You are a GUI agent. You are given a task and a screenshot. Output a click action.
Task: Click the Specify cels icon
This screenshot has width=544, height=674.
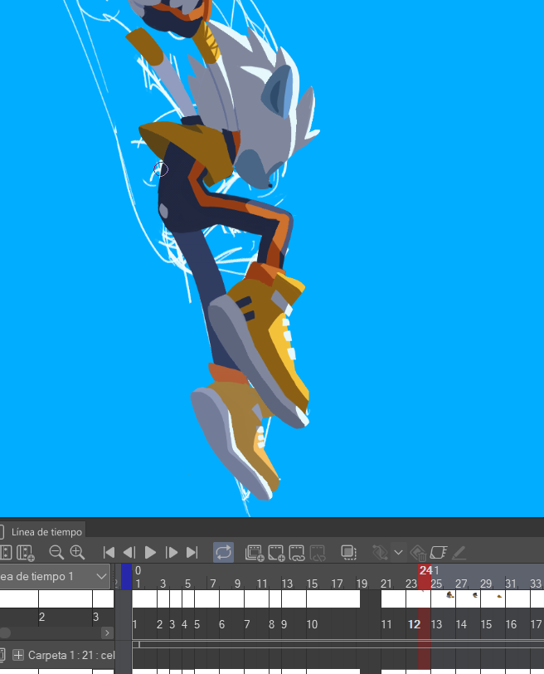297,553
